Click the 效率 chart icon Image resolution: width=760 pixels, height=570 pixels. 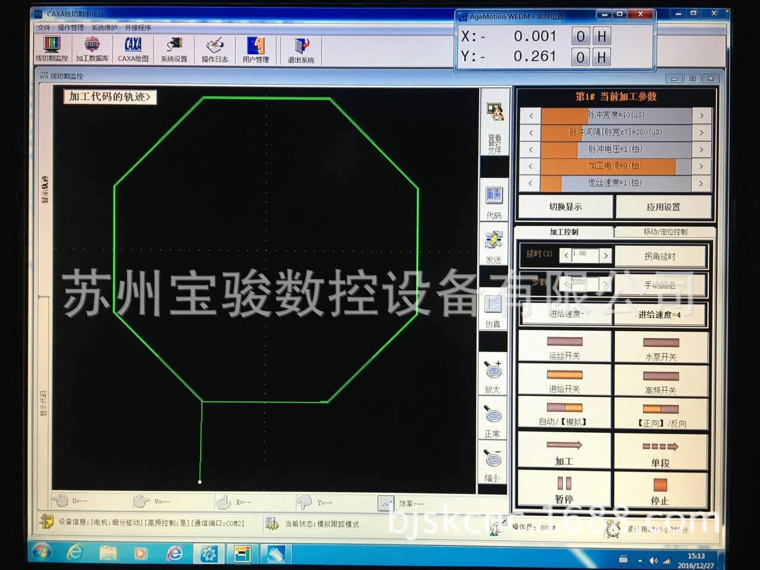coord(386,503)
